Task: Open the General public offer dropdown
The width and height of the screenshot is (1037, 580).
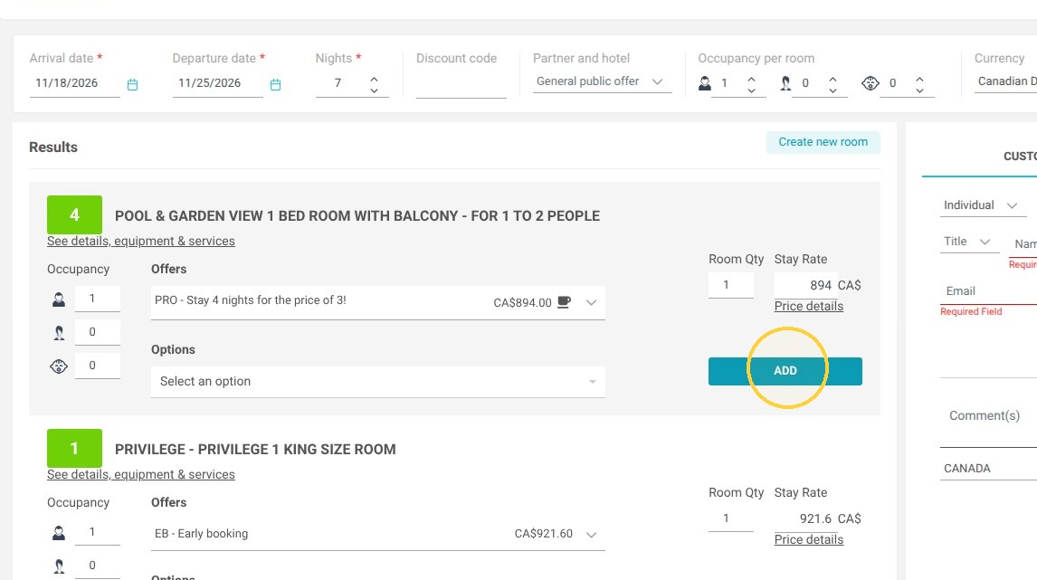Action: coord(602,81)
